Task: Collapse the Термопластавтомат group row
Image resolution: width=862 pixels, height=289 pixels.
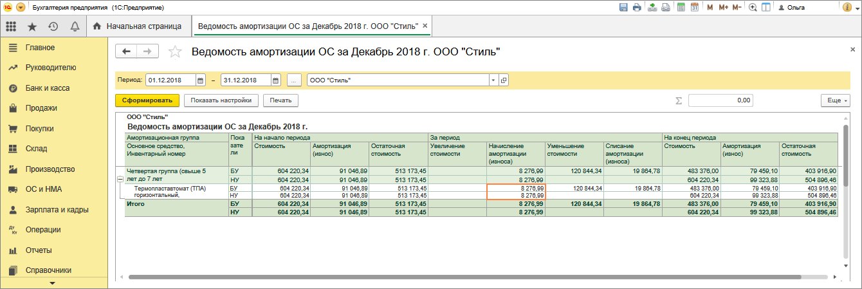Action: pyautogui.click(x=120, y=178)
